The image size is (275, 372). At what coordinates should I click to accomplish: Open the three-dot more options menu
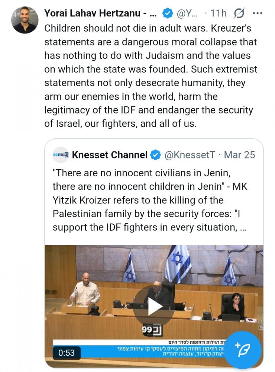[258, 13]
